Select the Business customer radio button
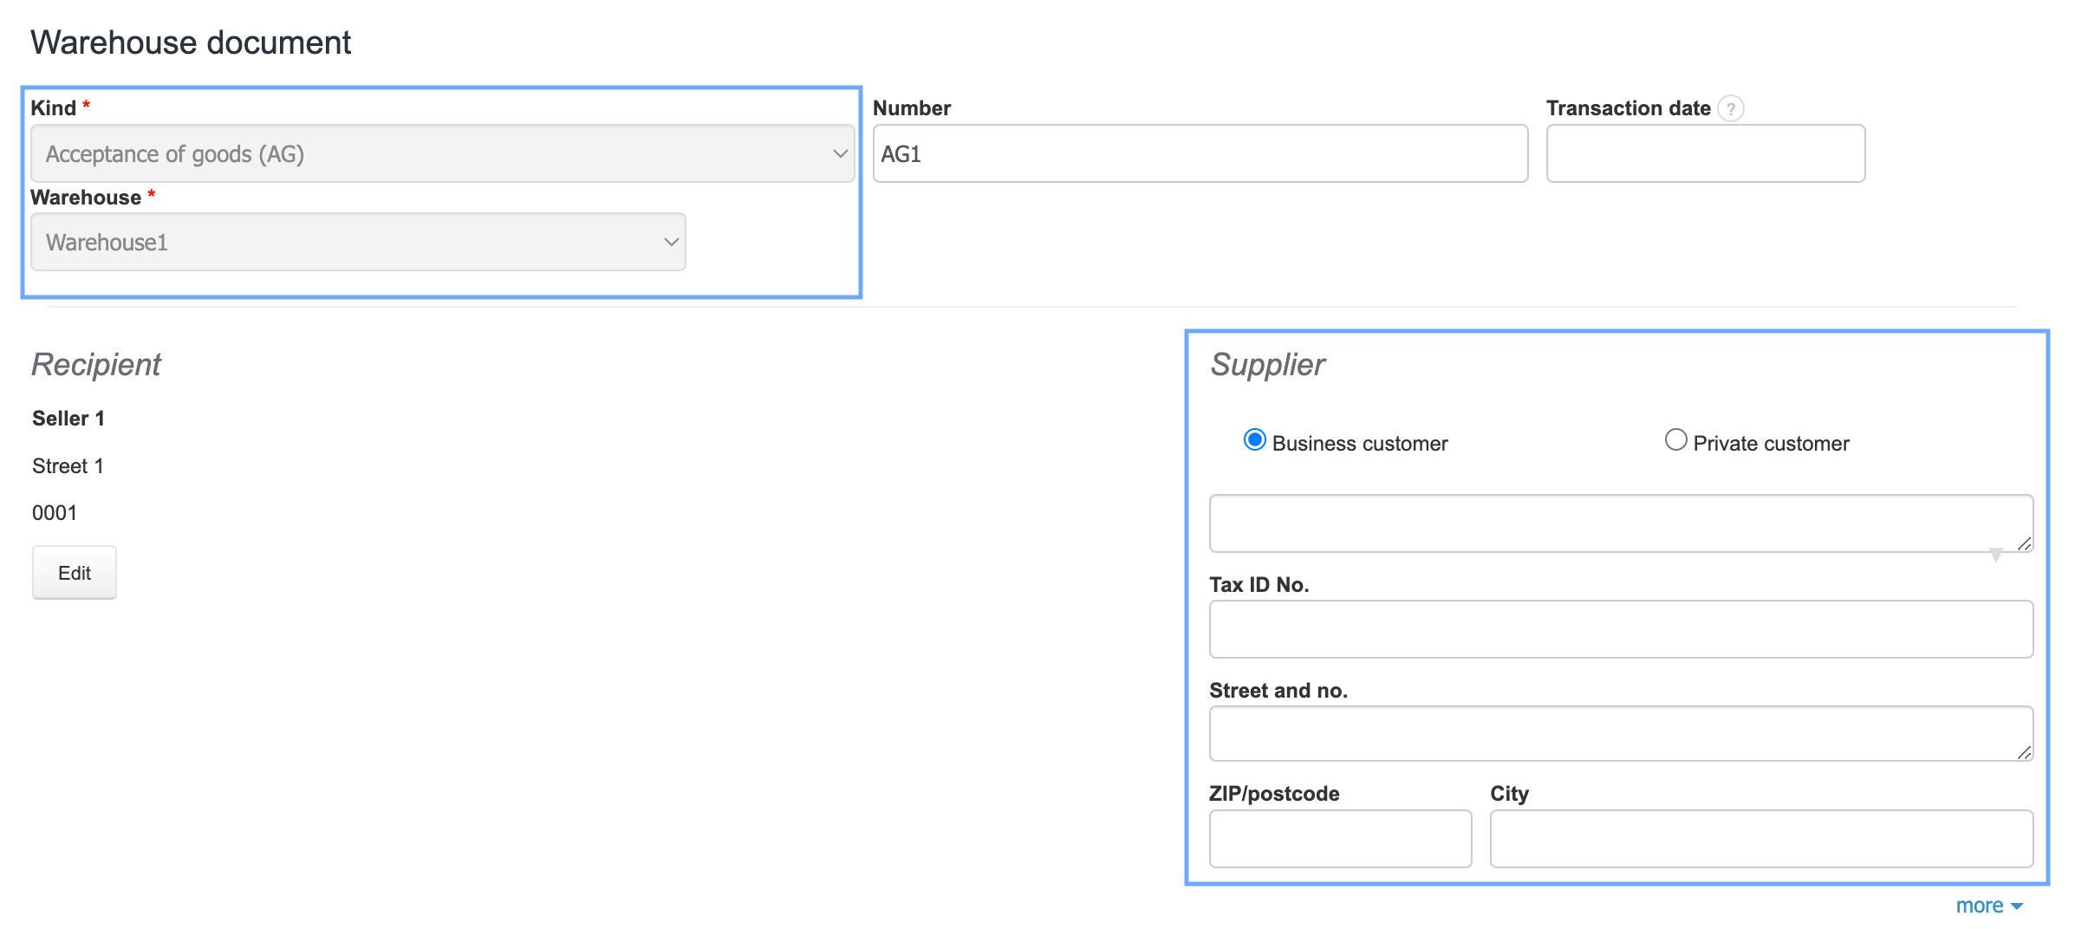The height and width of the screenshot is (929, 2075). click(x=1254, y=440)
